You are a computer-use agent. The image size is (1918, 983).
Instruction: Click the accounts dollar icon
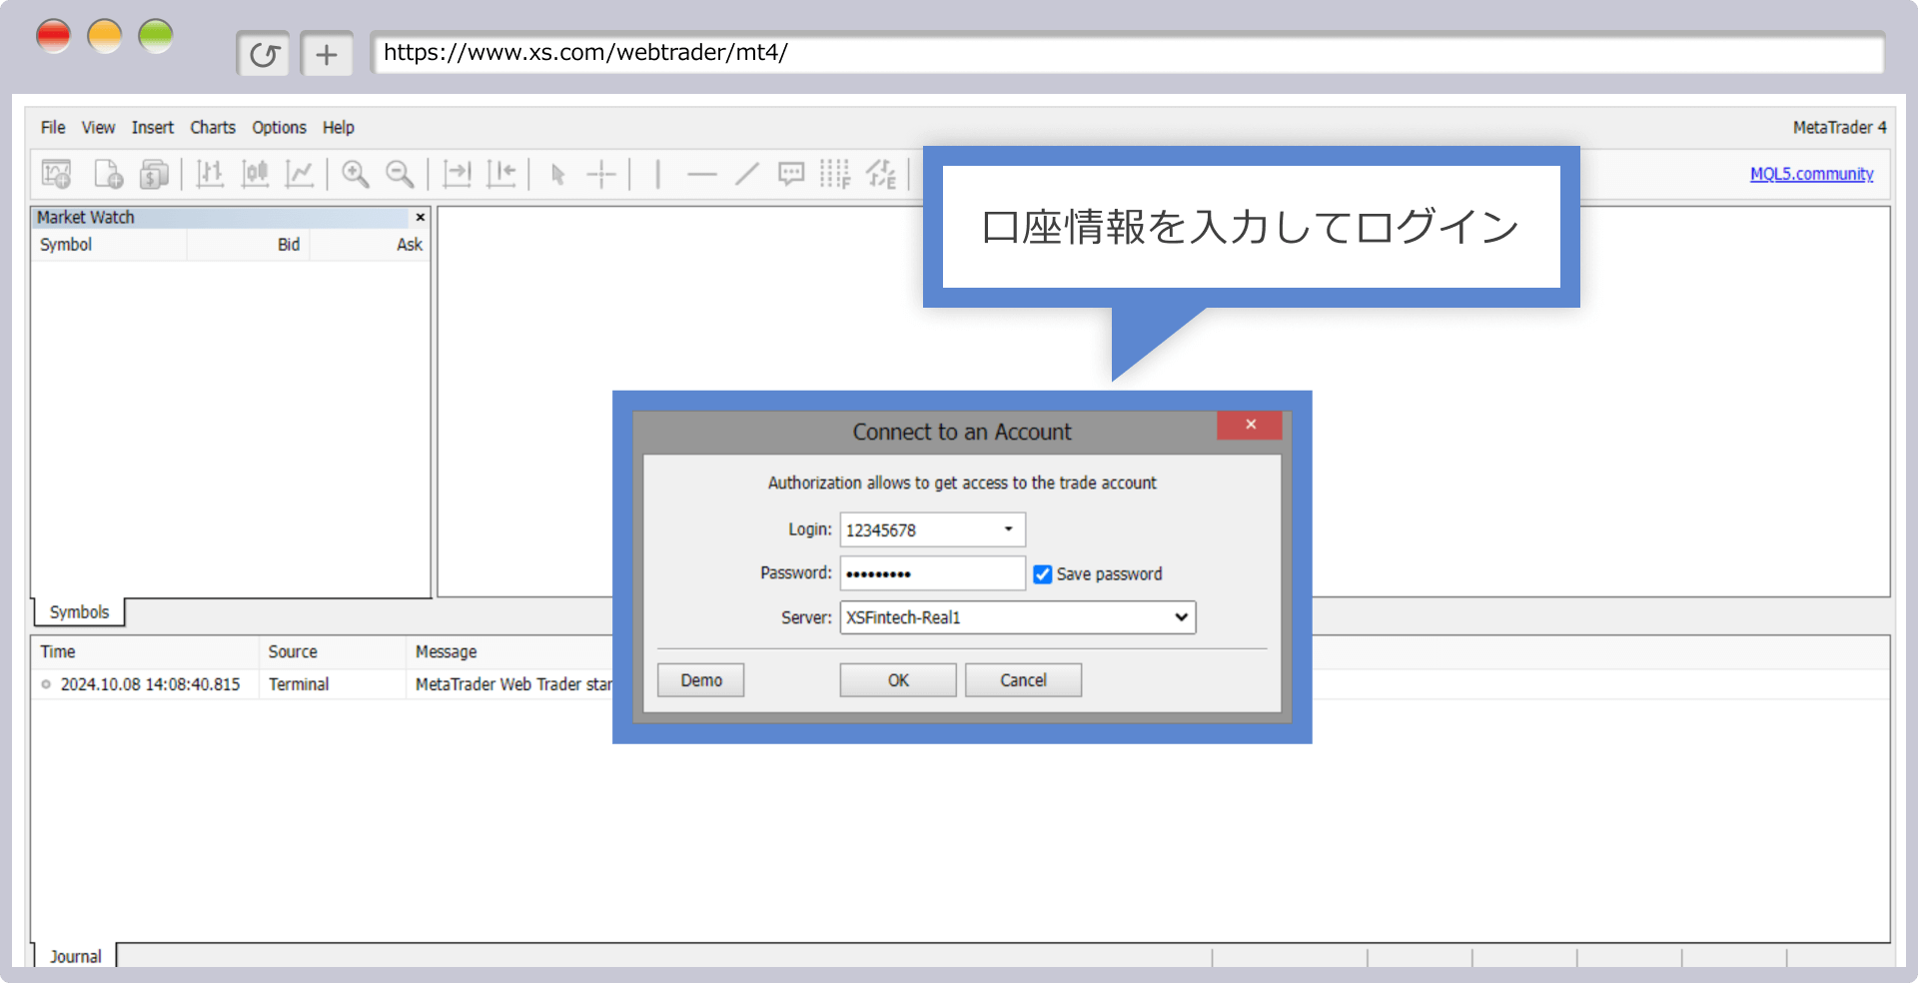[x=154, y=174]
